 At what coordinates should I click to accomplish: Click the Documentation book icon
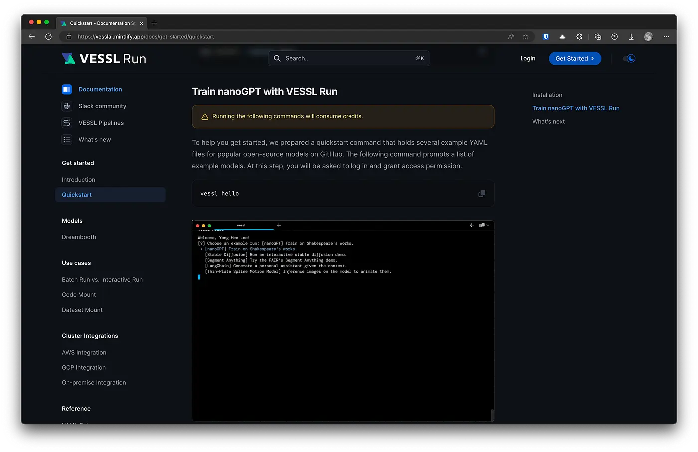pos(67,89)
